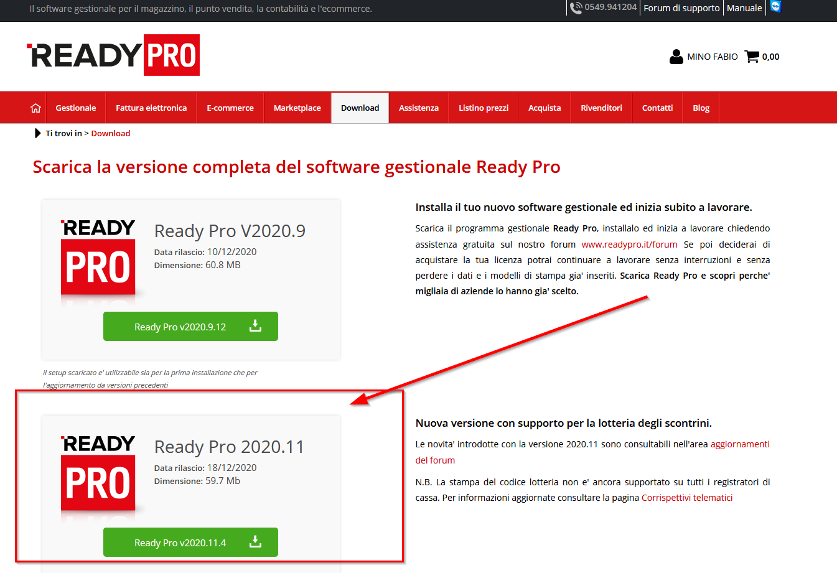Open the user account icon
The height and width of the screenshot is (573, 837).
click(676, 57)
